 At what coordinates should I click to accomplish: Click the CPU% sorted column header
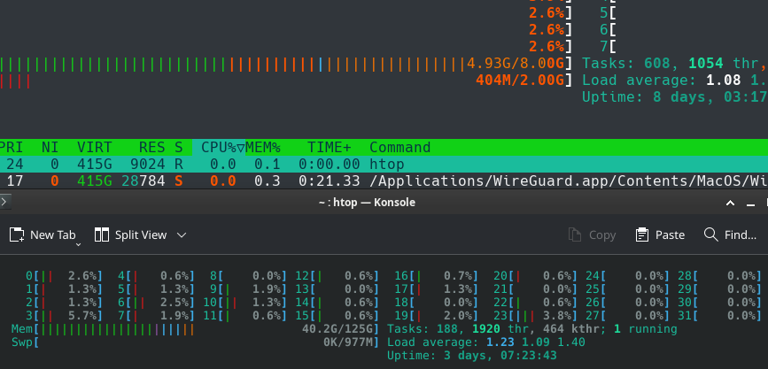(x=219, y=147)
